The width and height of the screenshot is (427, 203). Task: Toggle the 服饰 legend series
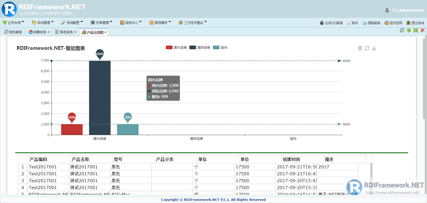pyautogui.click(x=220, y=47)
